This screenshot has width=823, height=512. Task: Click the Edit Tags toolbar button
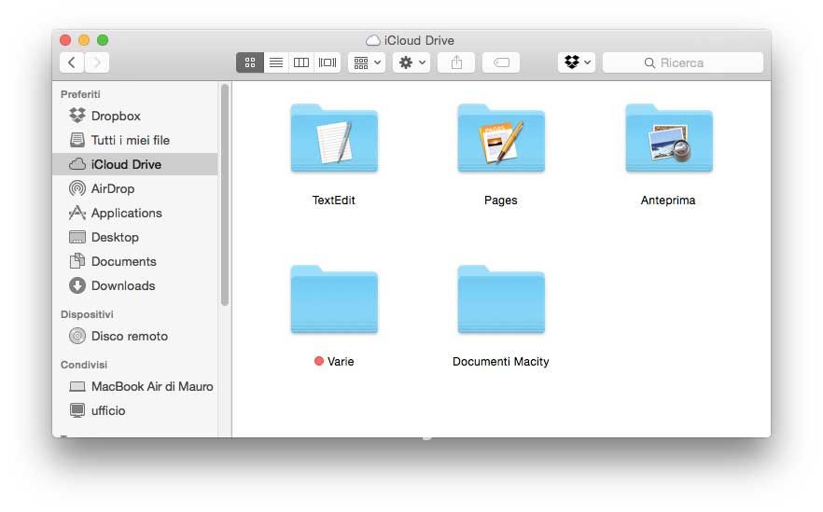(501, 63)
